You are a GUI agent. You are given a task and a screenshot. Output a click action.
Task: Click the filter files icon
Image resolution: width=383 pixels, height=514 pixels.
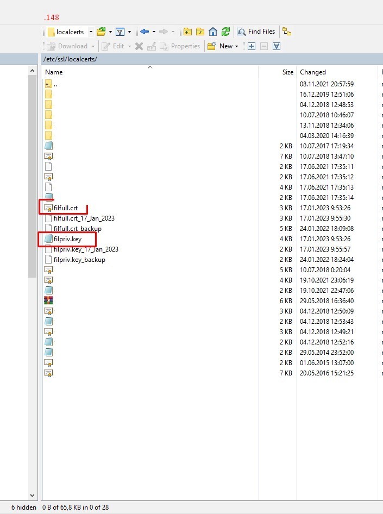tap(120, 32)
